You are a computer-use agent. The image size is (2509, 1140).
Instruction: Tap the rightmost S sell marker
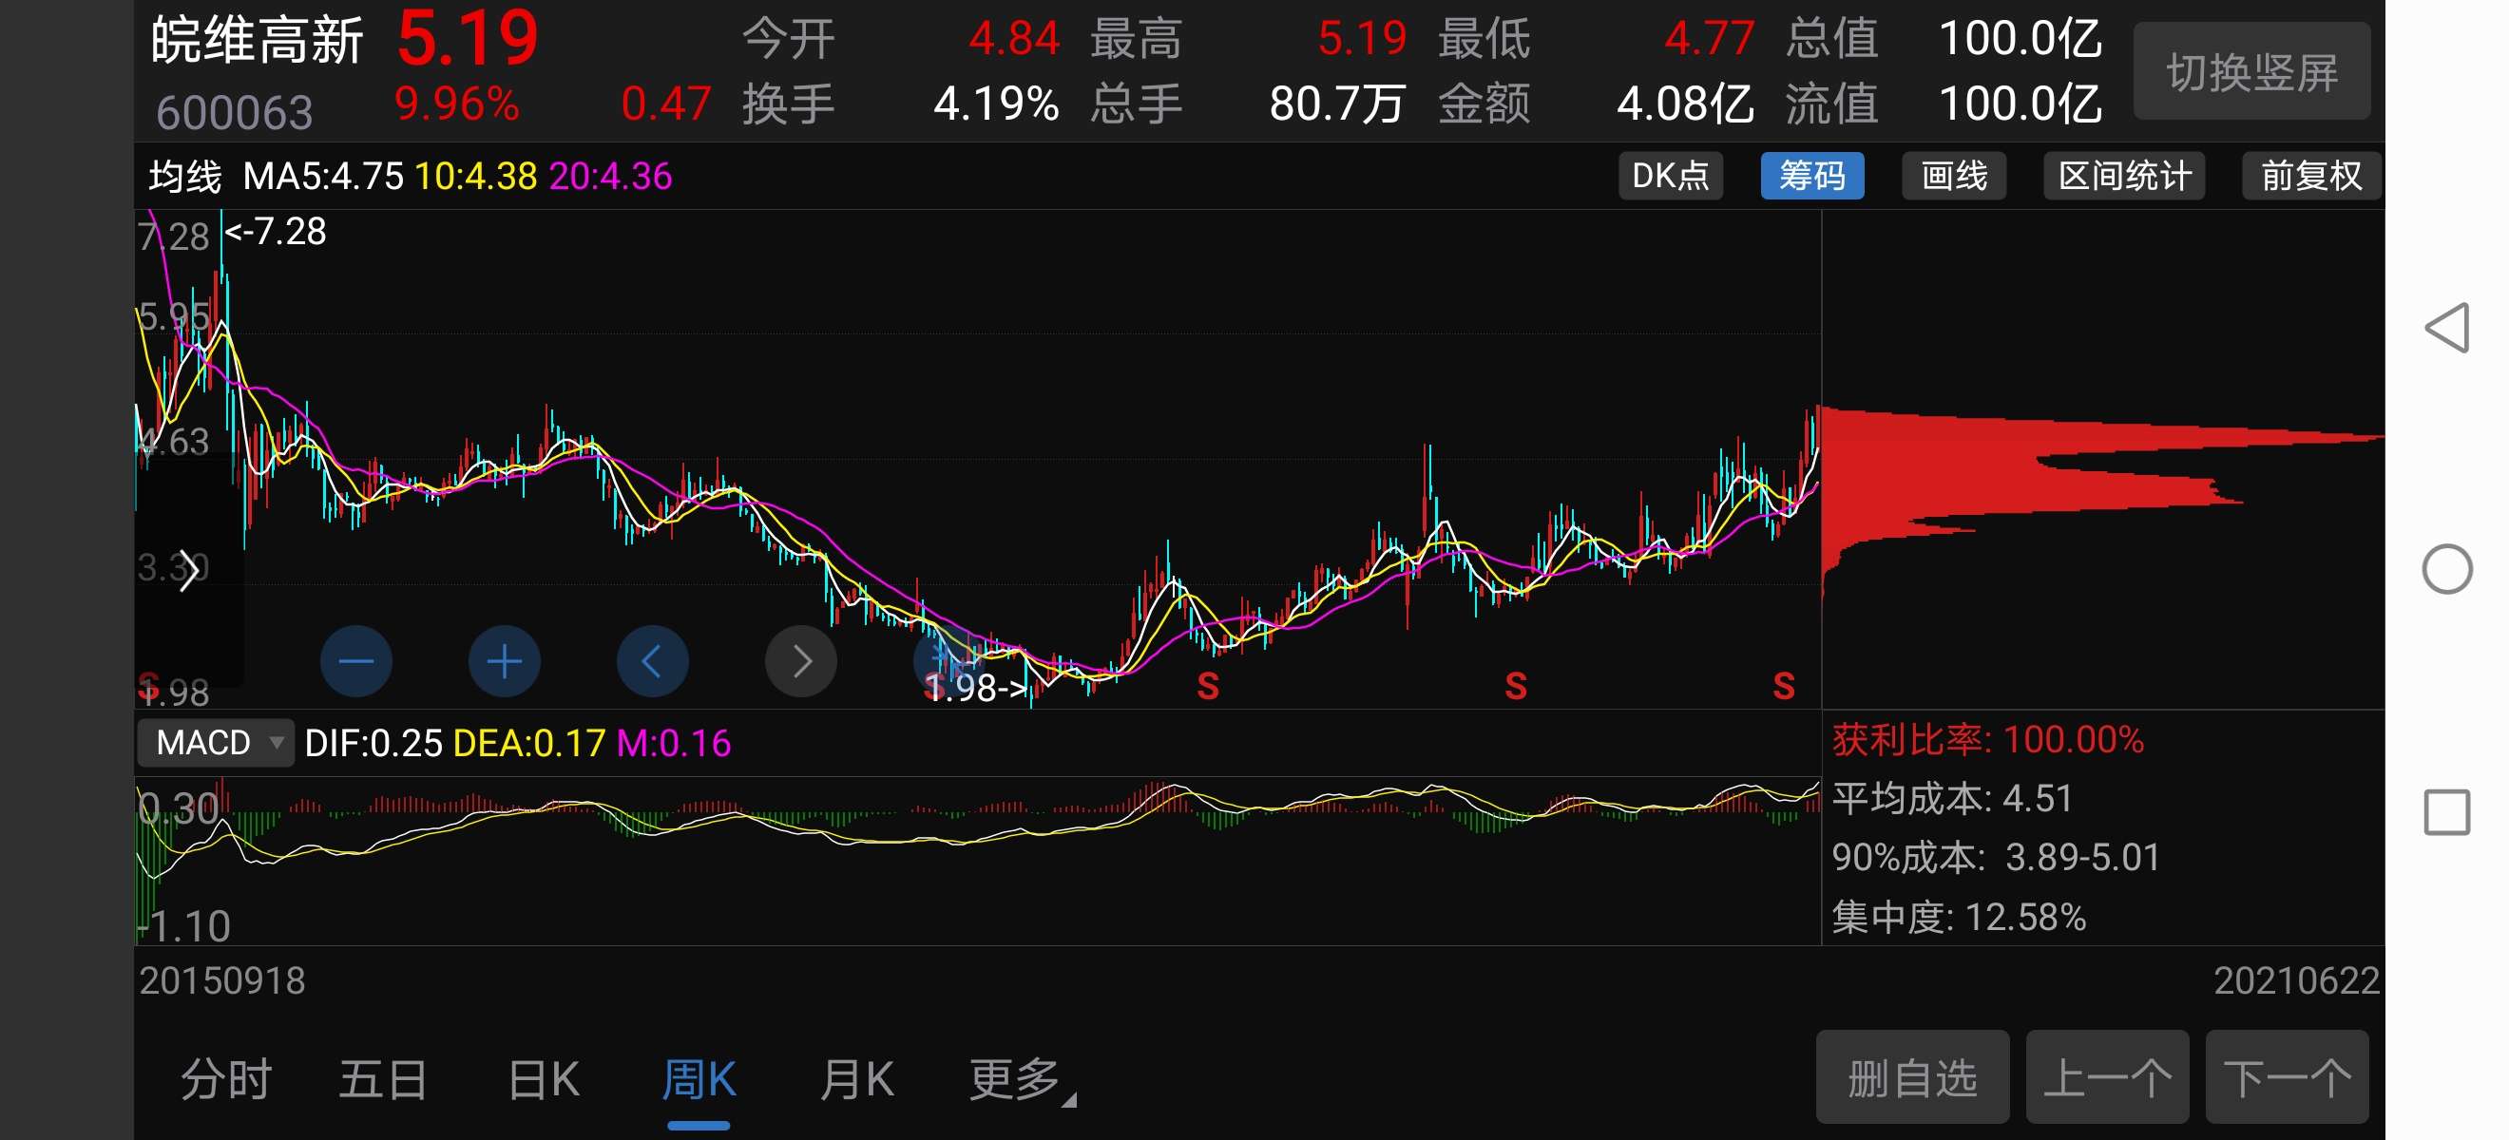(x=1783, y=687)
